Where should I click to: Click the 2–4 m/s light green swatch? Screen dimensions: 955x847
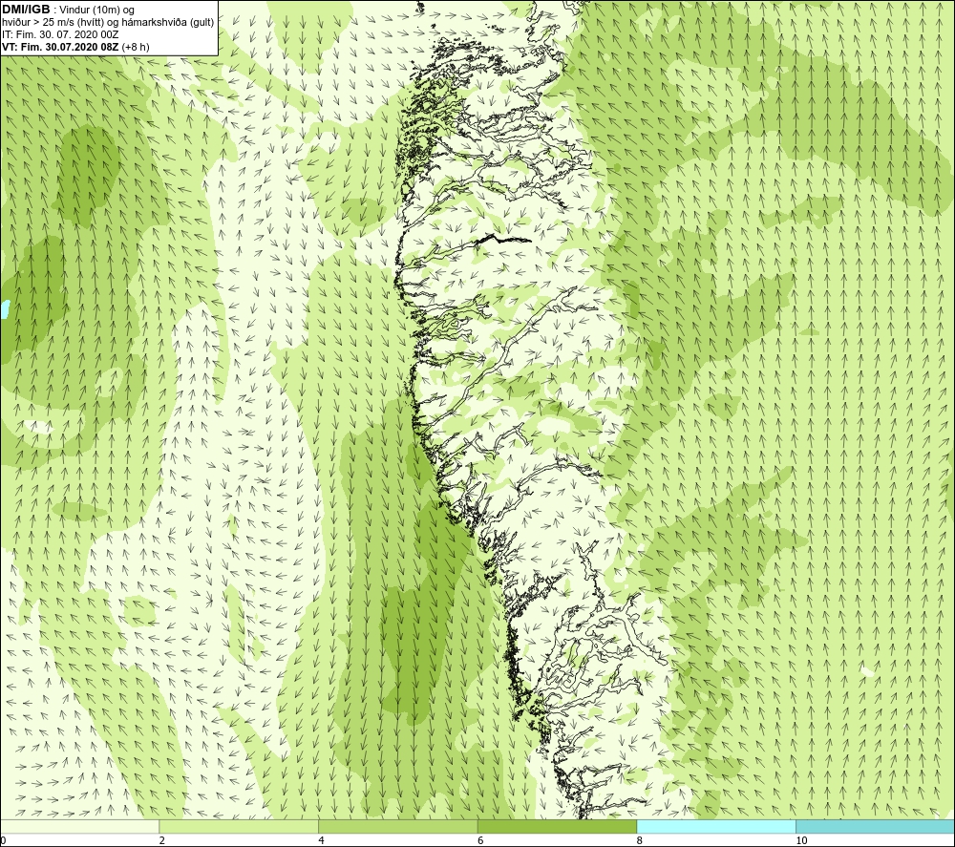[239, 826]
